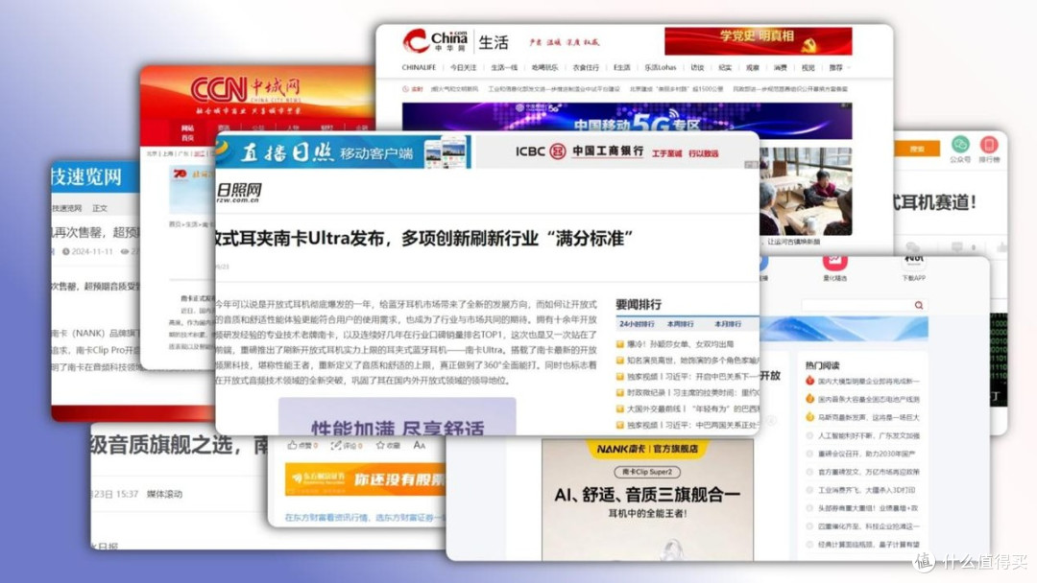Open hot read 国内首条大容量全固态电池产线
This screenshot has width=1037, height=583.
(x=868, y=400)
